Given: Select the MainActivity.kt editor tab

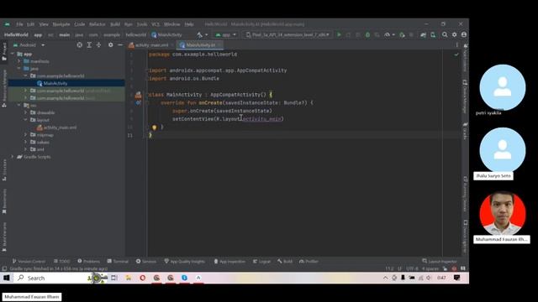Looking at the screenshot, I should (x=200, y=44).
